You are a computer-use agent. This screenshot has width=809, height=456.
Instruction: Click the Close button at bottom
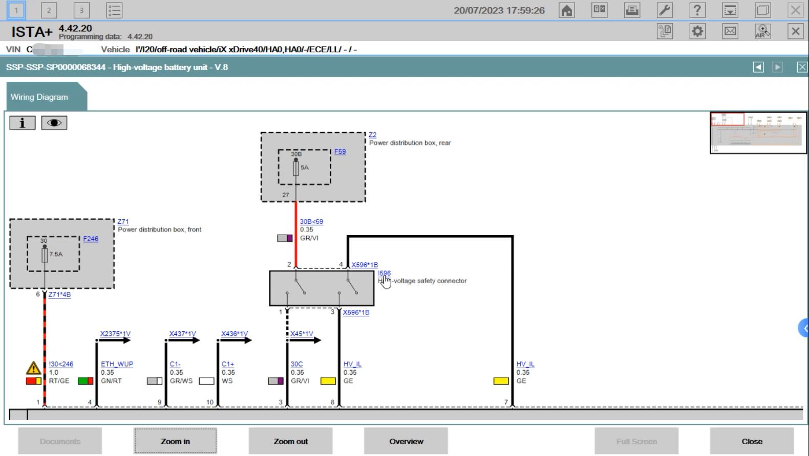(752, 441)
